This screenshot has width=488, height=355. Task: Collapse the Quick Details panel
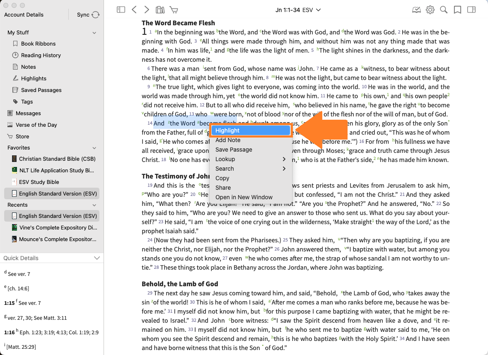click(97, 258)
